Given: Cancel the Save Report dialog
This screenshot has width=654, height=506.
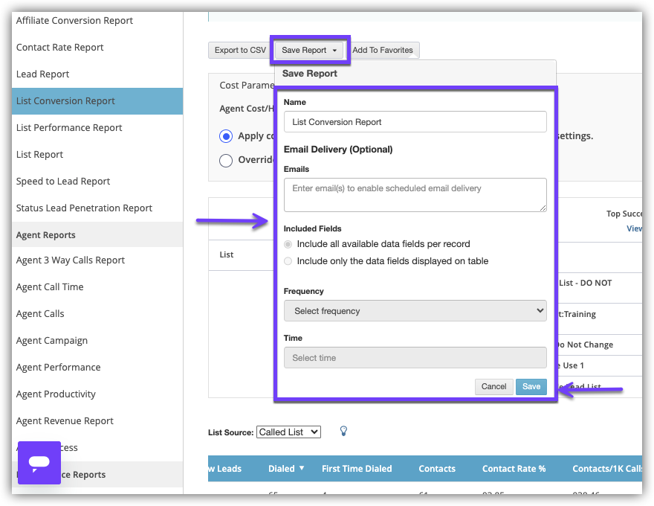Looking at the screenshot, I should pos(493,387).
